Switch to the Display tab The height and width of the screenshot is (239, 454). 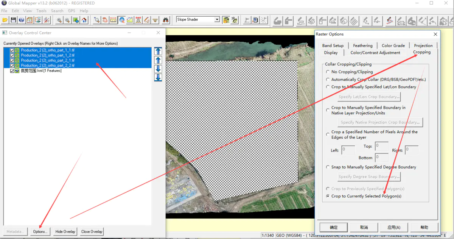(x=331, y=53)
